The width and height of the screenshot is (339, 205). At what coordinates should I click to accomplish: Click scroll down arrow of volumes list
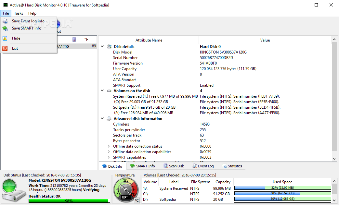tap(334, 200)
